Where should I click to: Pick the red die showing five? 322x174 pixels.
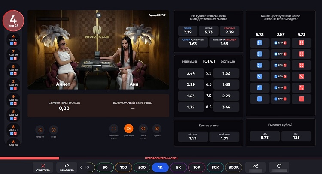click(301, 54)
